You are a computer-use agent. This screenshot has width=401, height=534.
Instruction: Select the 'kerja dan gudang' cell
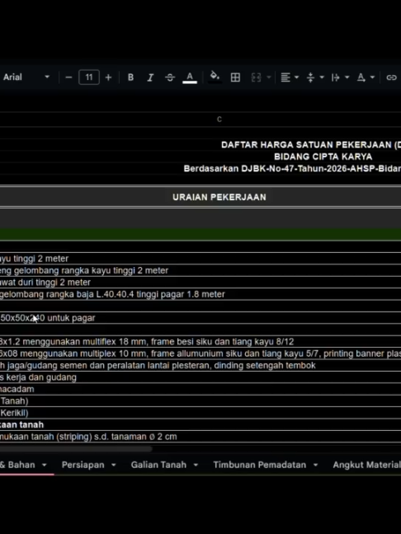[x=200, y=377]
